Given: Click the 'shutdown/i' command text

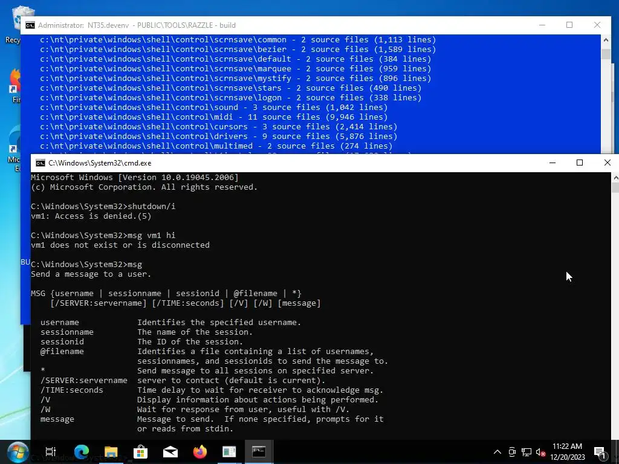Looking at the screenshot, I should [152, 207].
